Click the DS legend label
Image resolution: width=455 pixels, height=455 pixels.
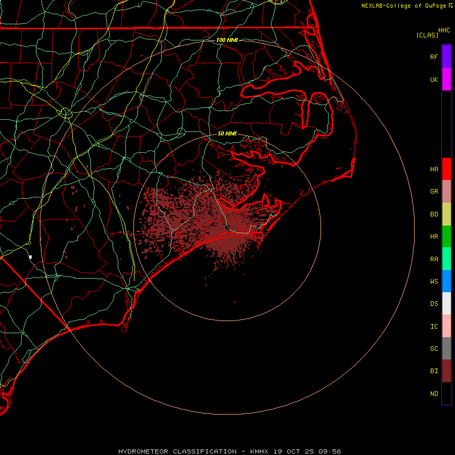coord(434,304)
